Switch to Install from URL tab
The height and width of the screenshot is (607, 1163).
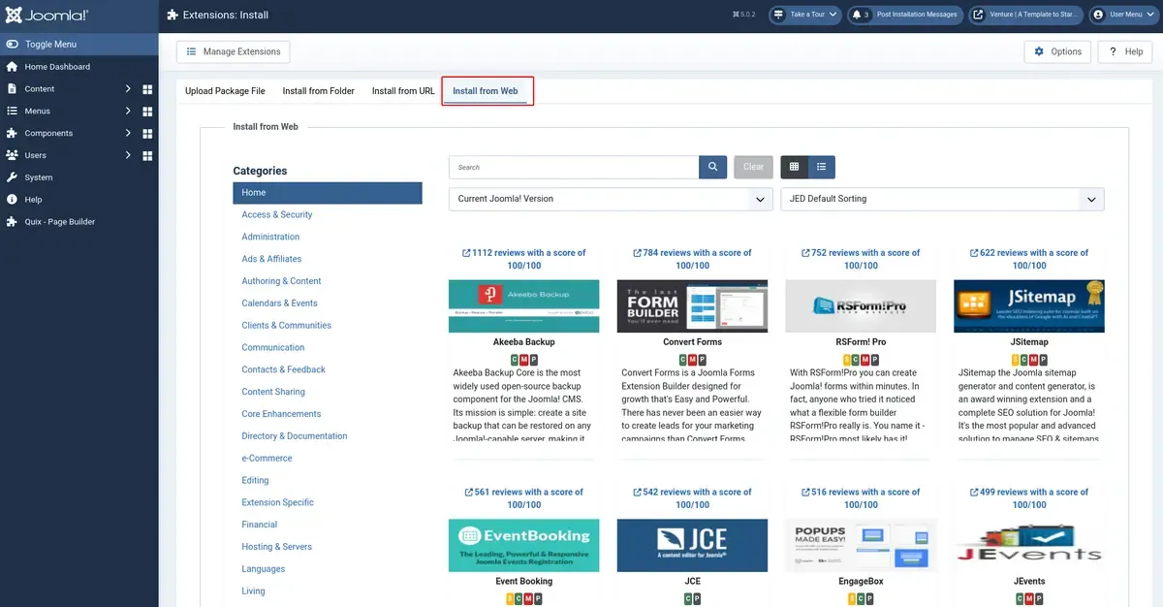point(403,91)
